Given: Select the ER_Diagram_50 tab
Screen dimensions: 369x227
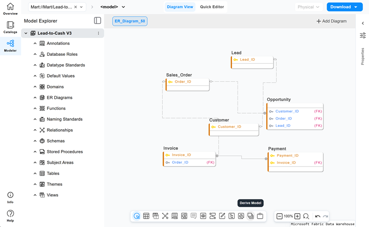Looking at the screenshot, I should click(130, 21).
